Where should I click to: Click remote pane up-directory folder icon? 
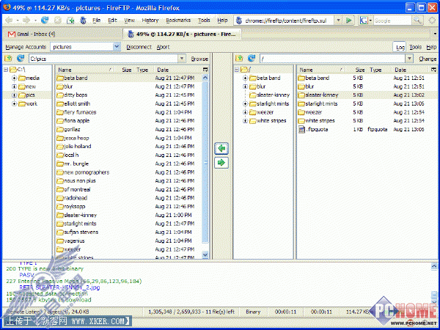pos(239,59)
